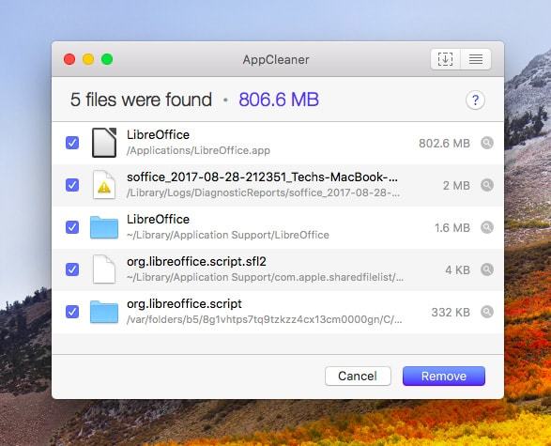Image resolution: width=551 pixels, height=446 pixels.
Task: Open the application list view icon
Action: [476, 59]
